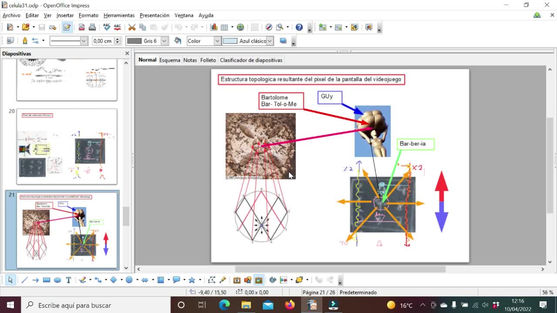
Task: Open the Navigator compass icon
Action: (x=269, y=27)
